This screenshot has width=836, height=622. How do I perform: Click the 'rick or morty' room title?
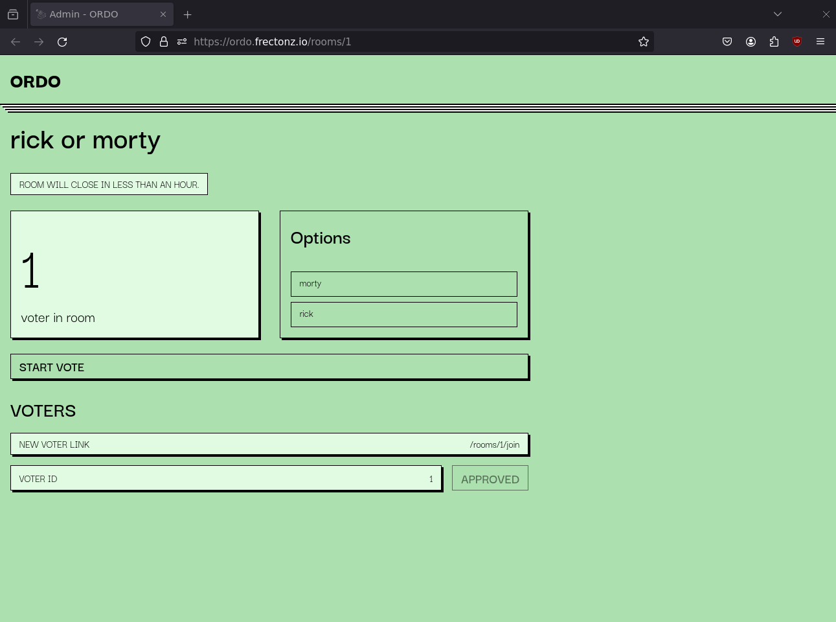pos(85,140)
